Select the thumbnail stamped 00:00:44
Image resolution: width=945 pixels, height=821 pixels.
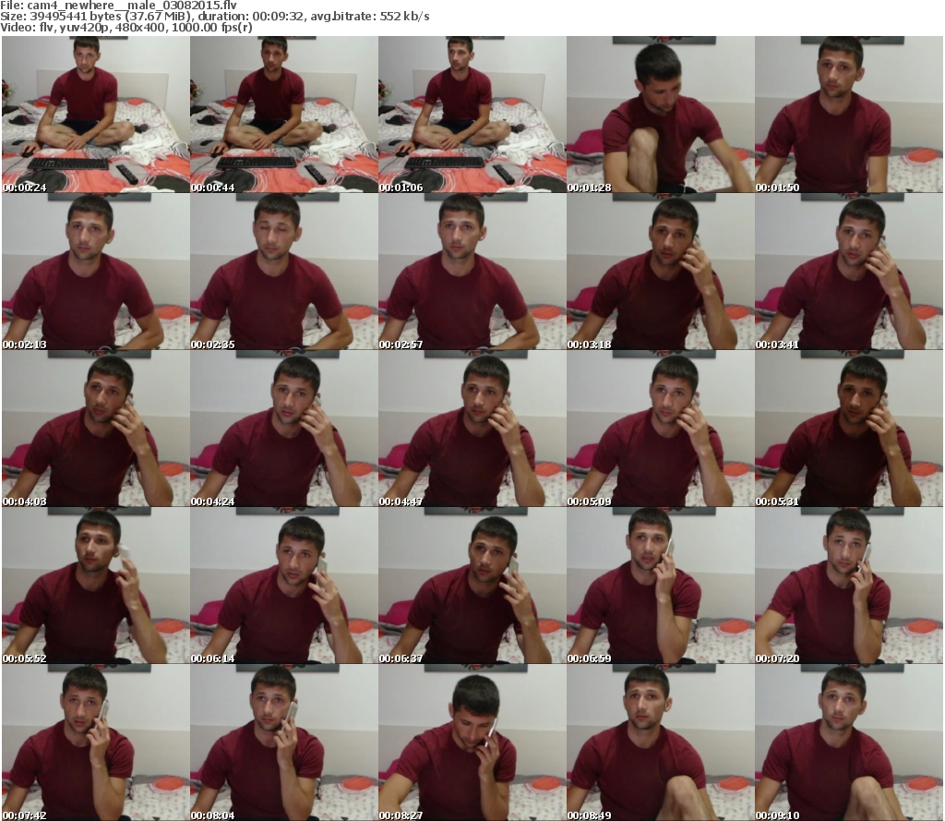click(284, 115)
